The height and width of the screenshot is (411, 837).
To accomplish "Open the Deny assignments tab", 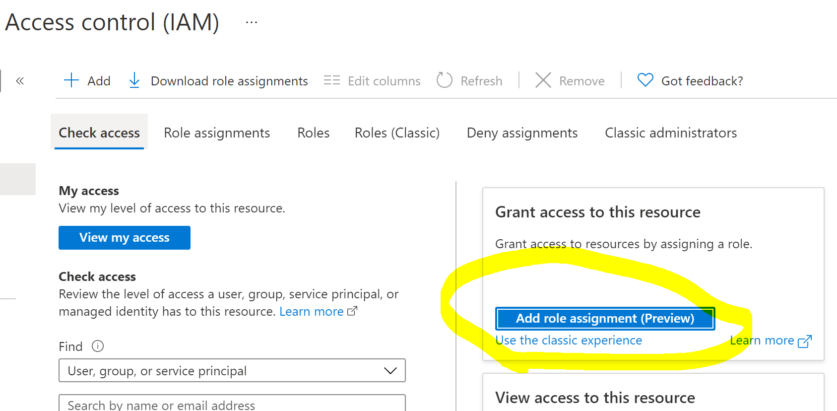I will 521,133.
